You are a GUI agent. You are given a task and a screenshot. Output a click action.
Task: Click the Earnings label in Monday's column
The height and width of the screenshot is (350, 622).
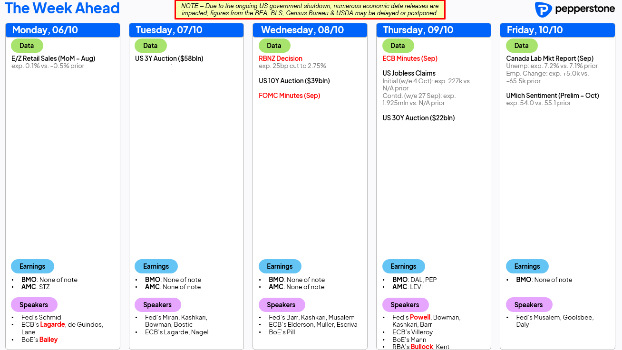[x=32, y=266]
